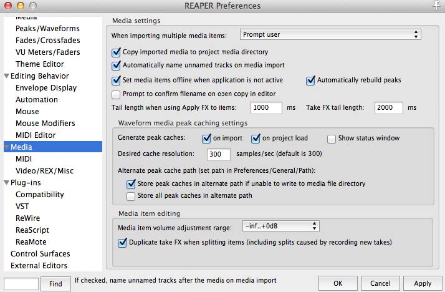Collapse the Plug-ins tree section
445x292 pixels.
point(6,183)
